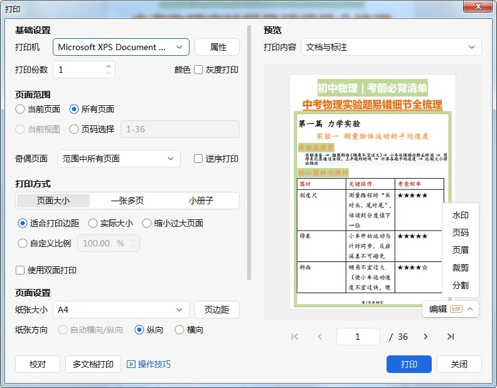Click the settings panel vertical scrollbar
497x388 pixels.
pyautogui.click(x=249, y=153)
